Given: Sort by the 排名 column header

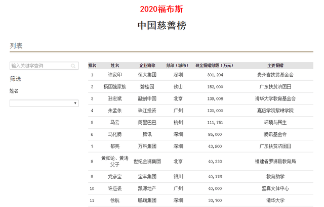Looking at the screenshot, I should [x=92, y=66].
